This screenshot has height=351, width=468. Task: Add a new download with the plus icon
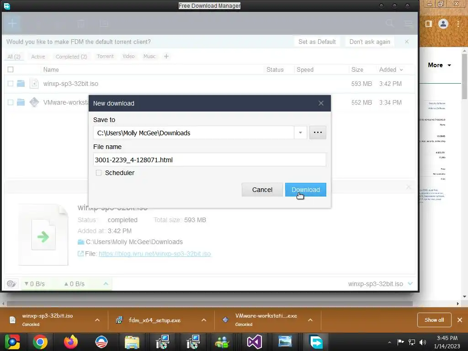12,23
